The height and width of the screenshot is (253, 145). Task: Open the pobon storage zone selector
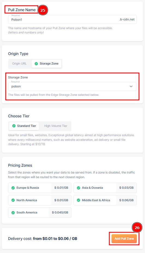[x=72, y=87]
